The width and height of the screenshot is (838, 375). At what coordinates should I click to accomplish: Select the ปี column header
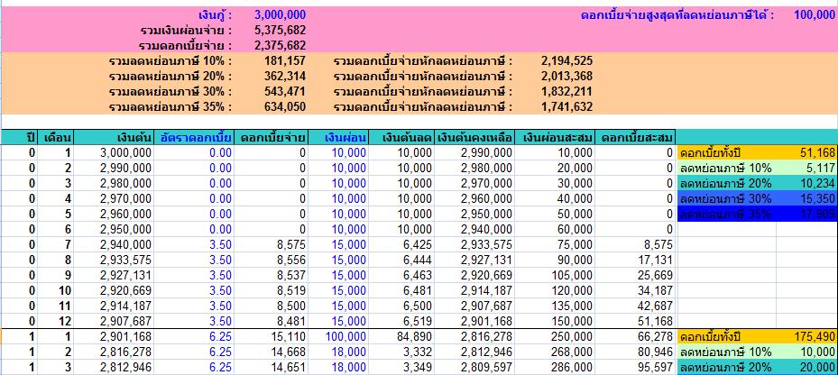pyautogui.click(x=19, y=137)
